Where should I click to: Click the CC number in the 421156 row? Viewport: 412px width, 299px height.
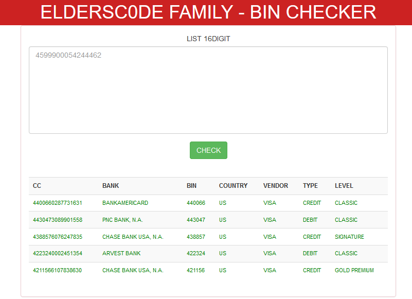57,270
